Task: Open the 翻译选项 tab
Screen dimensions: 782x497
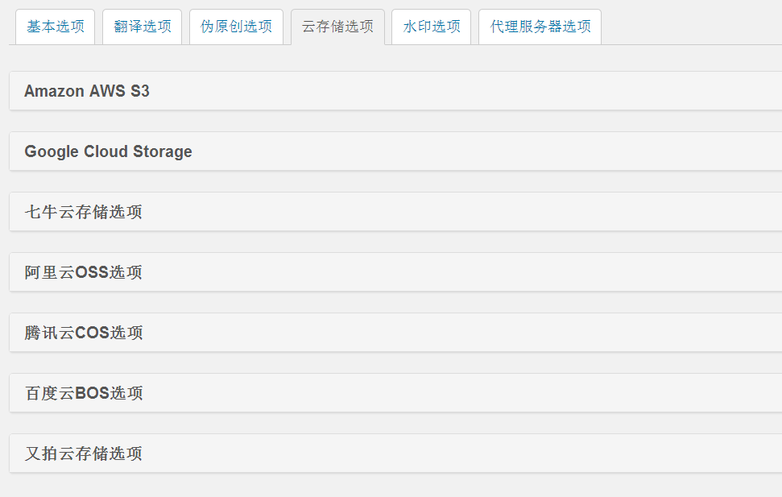Action: (x=142, y=26)
